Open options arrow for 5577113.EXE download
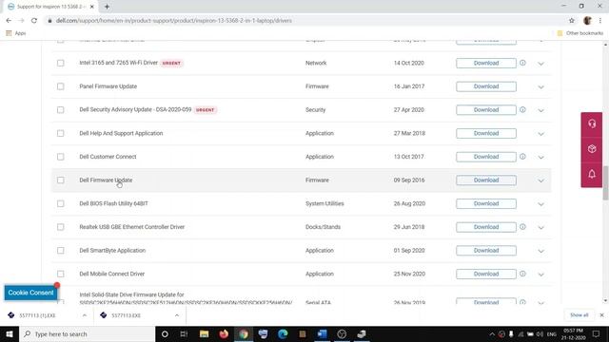The height and width of the screenshot is (342, 609). coord(177,315)
